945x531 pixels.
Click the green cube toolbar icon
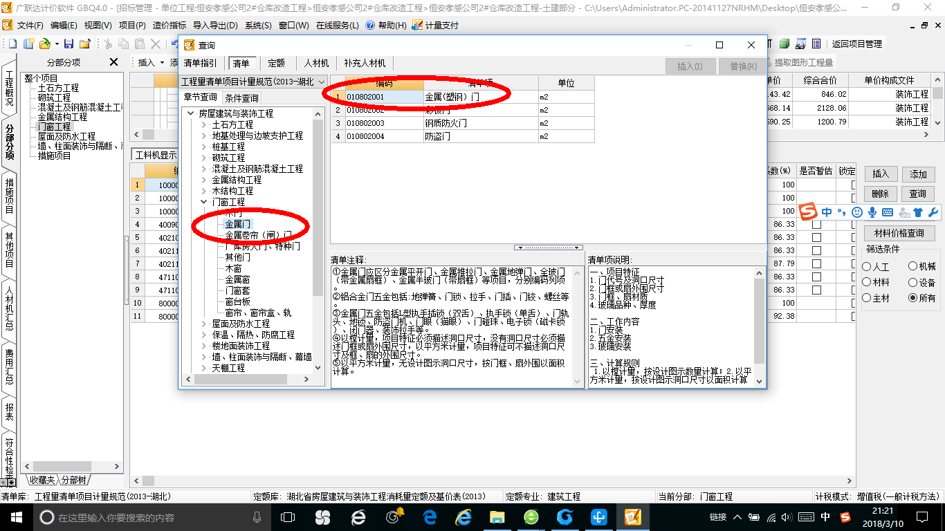coord(785,44)
